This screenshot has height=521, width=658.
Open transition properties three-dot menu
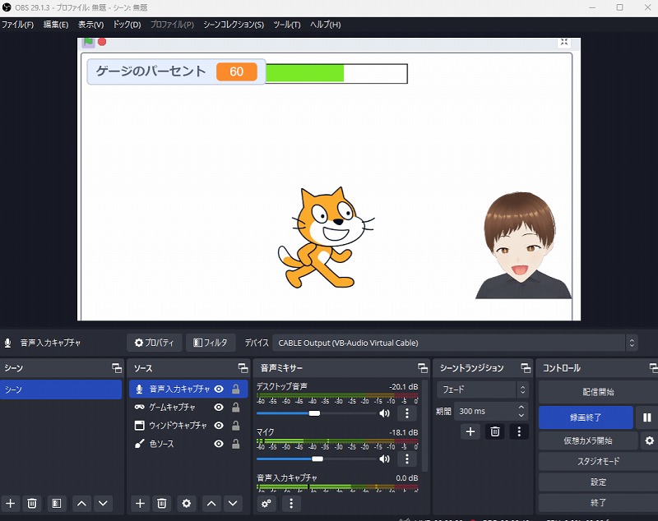click(x=519, y=431)
